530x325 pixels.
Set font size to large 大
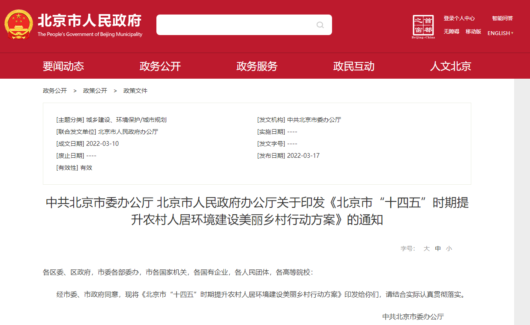pos(427,248)
